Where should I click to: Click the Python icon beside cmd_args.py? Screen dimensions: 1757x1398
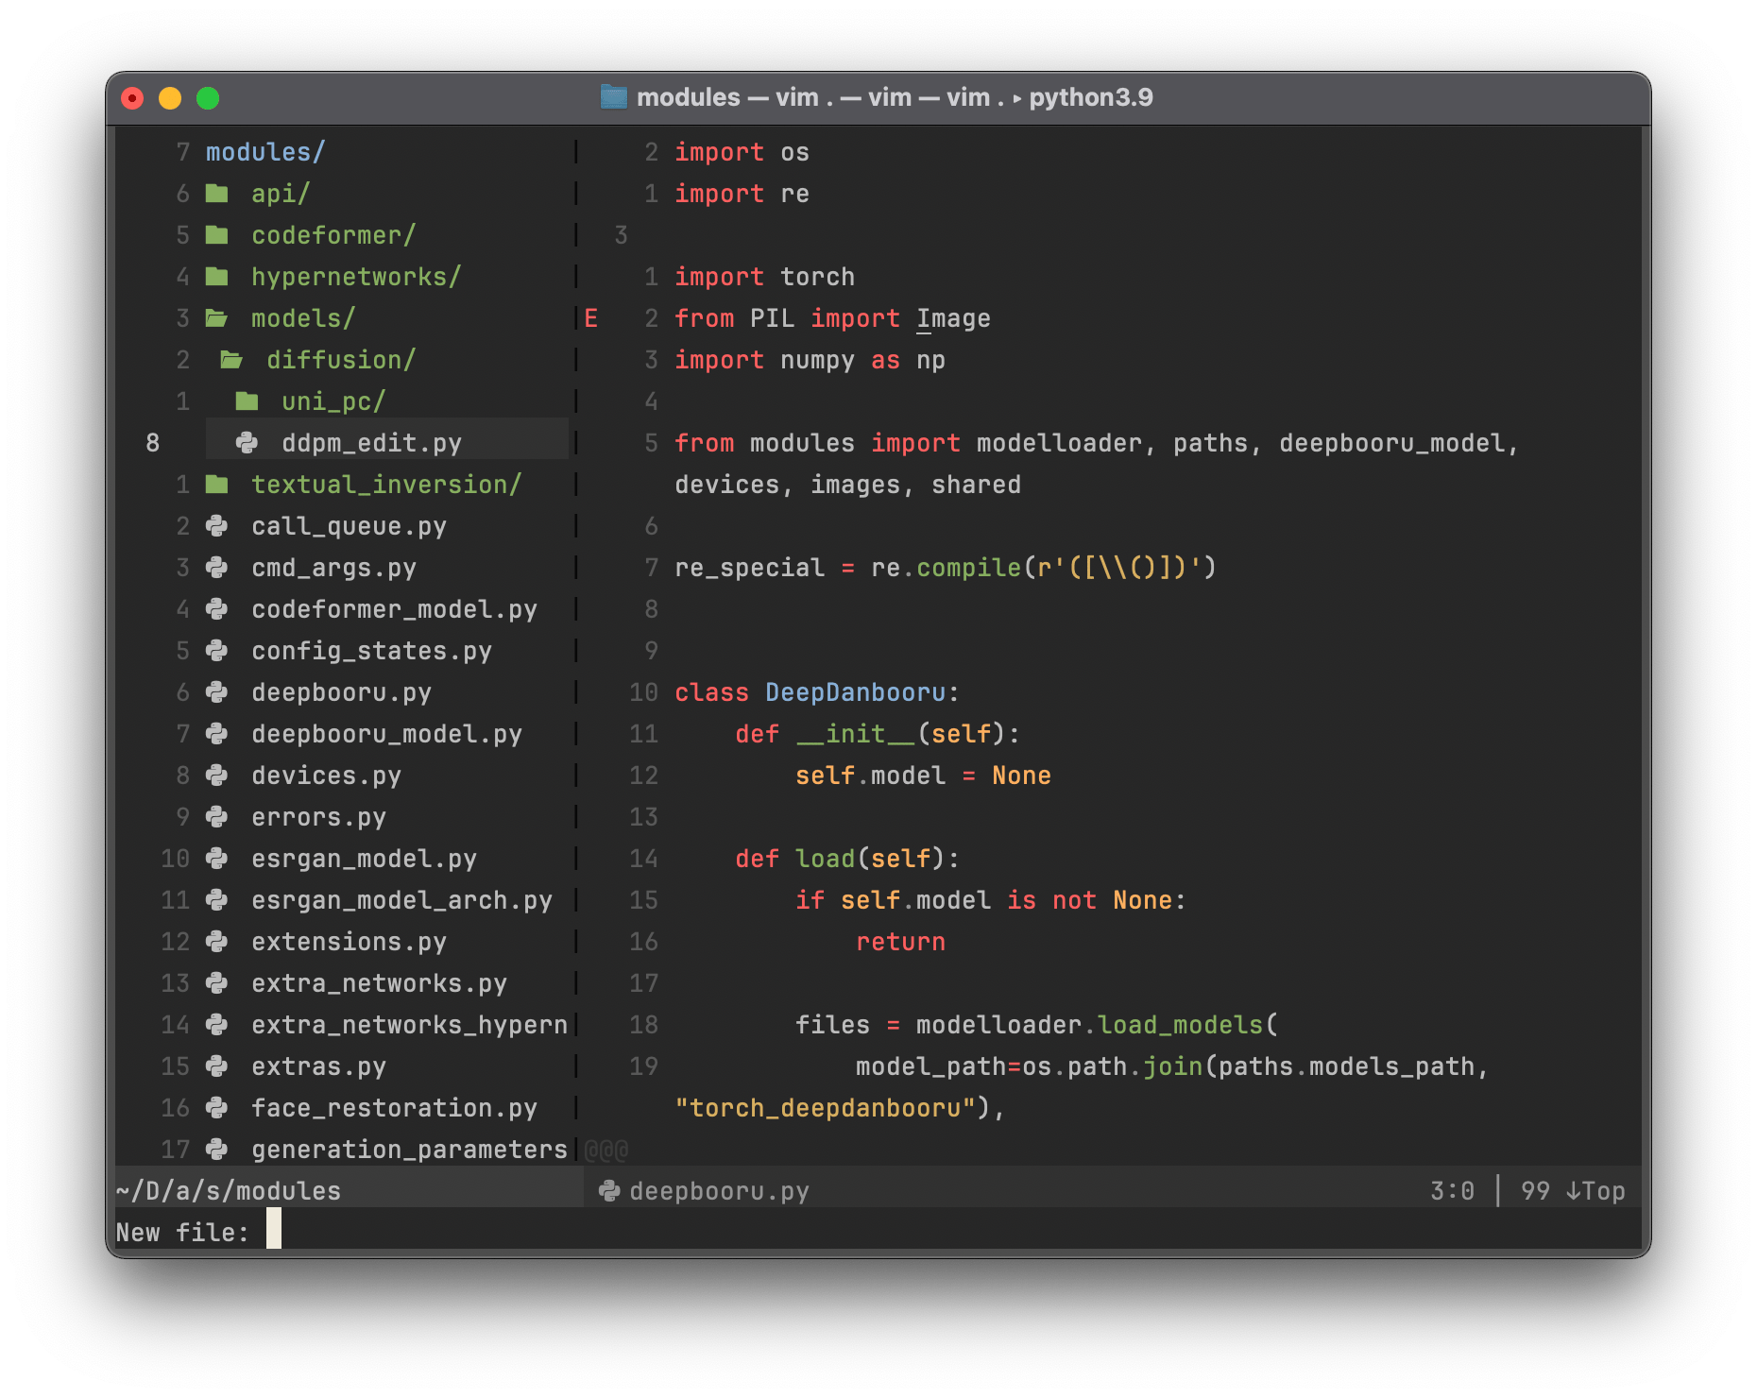pos(217,568)
